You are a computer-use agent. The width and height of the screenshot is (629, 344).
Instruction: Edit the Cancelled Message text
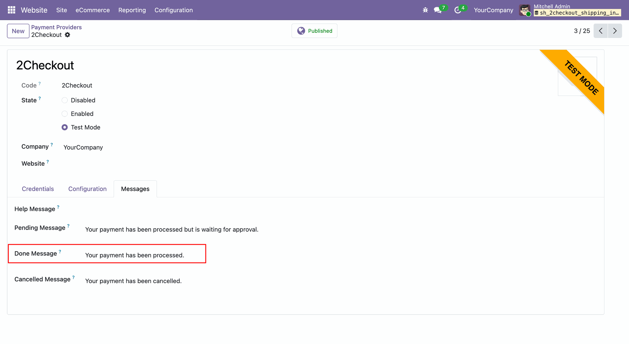(x=133, y=281)
